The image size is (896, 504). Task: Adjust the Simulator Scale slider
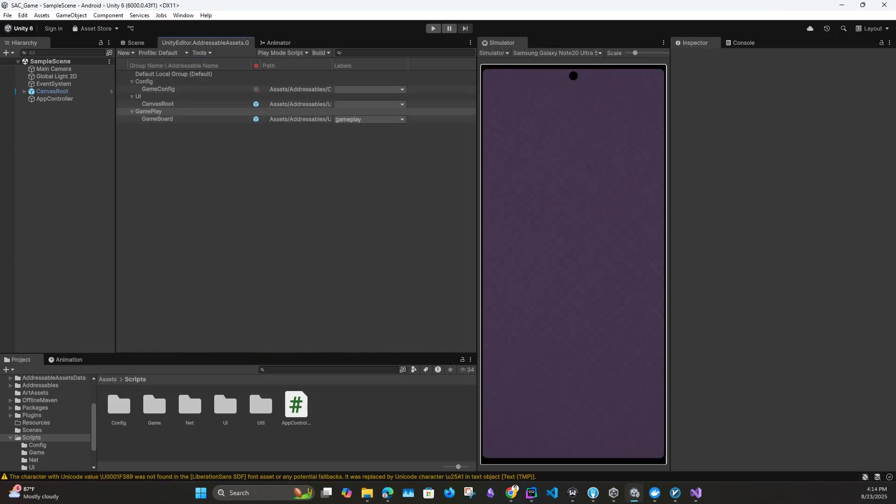coord(635,53)
